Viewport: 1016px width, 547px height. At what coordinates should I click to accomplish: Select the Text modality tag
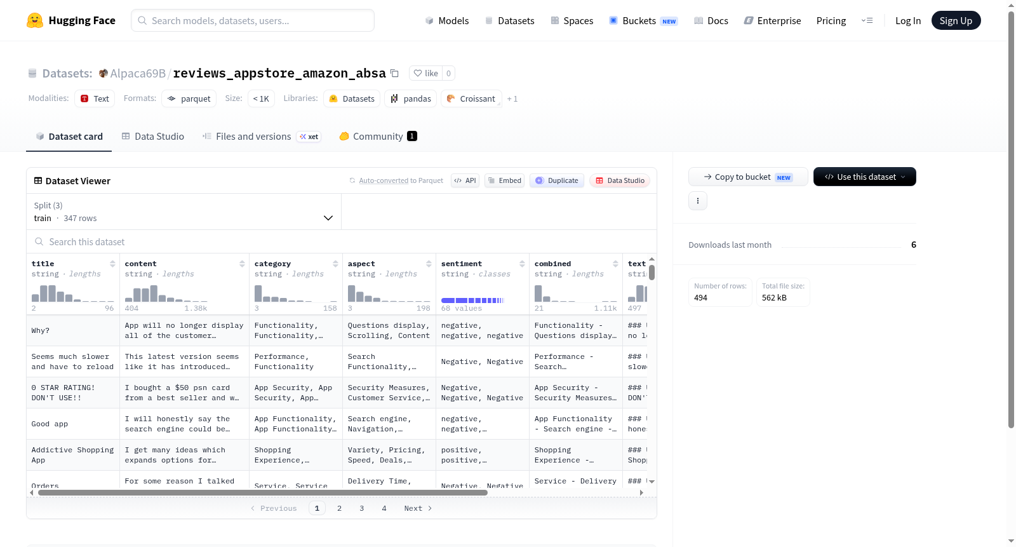(95, 98)
